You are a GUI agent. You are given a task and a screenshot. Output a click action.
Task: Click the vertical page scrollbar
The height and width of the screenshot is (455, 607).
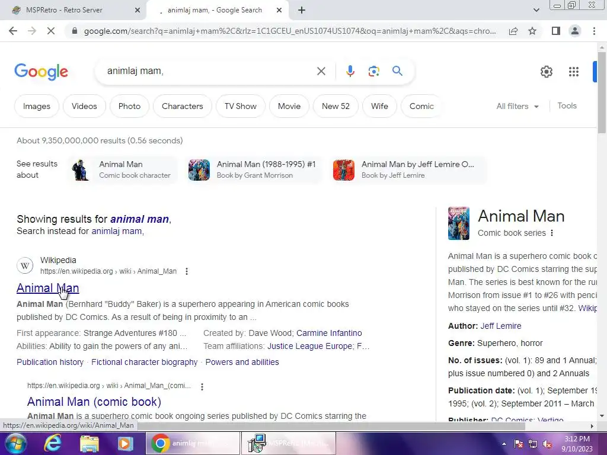pos(602,93)
